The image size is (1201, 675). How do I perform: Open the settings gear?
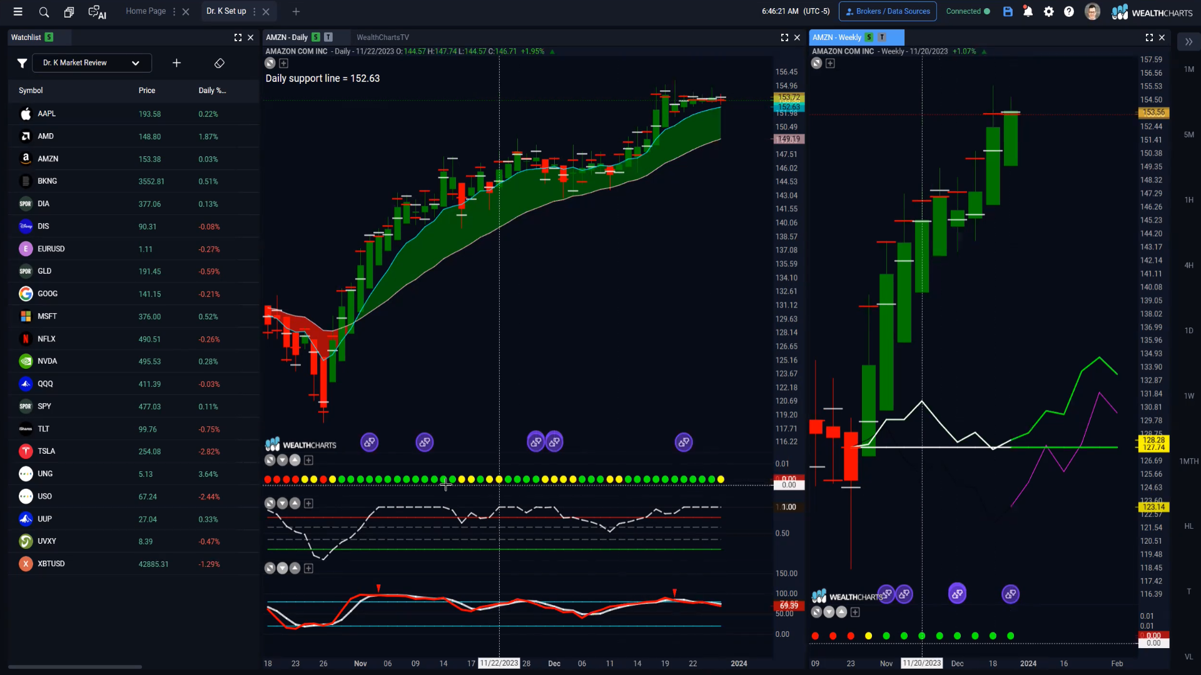pyautogui.click(x=1049, y=11)
